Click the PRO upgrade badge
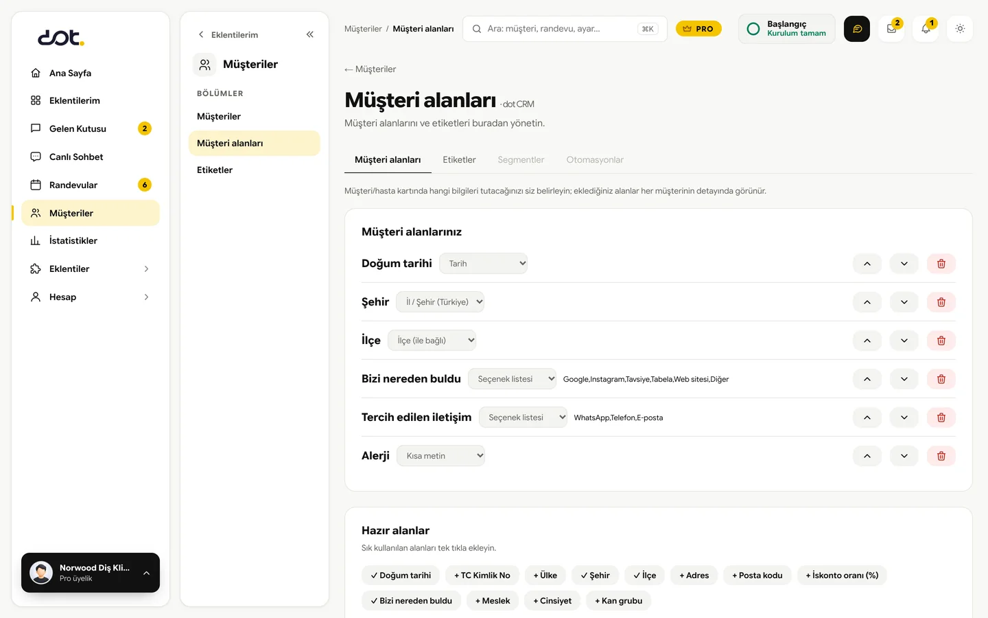Screen dimensions: 988x618 (x=698, y=29)
